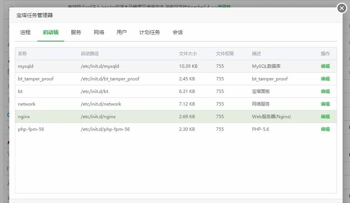The image size is (350, 203).
Task: Click the 文件大小 column header
Action: click(x=188, y=54)
